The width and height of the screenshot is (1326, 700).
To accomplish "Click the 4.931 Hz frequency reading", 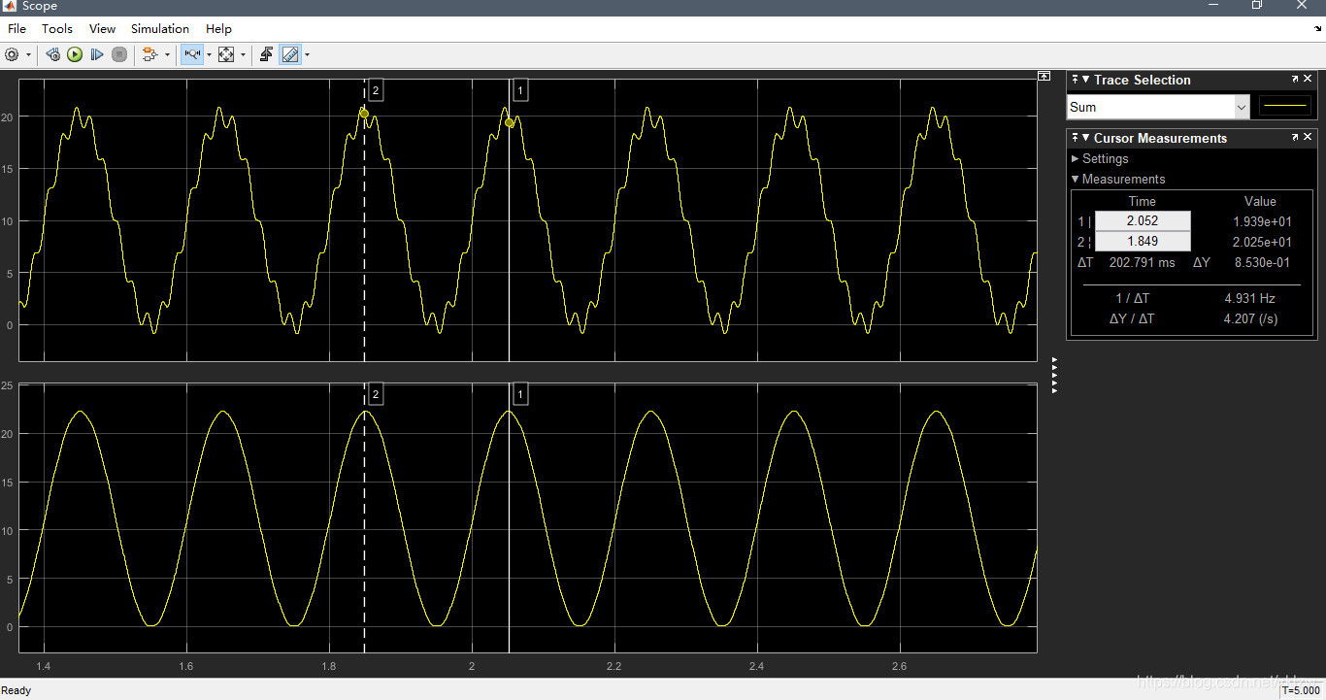I will click(x=1249, y=298).
